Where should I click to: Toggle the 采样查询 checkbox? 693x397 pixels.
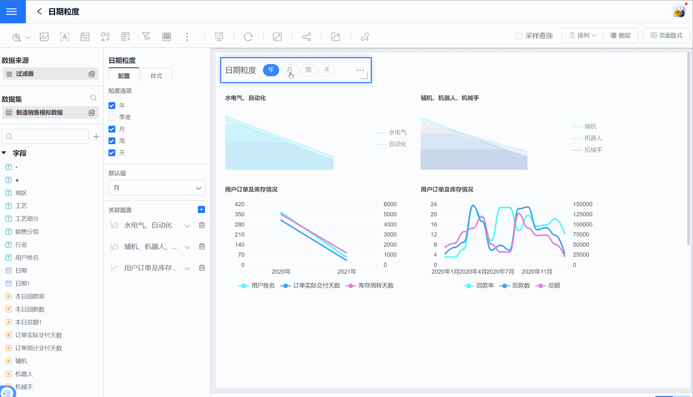click(x=518, y=36)
